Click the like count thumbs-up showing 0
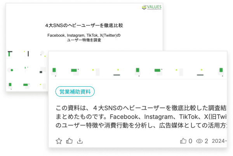This screenshot has height=156, width=233. 183,141
